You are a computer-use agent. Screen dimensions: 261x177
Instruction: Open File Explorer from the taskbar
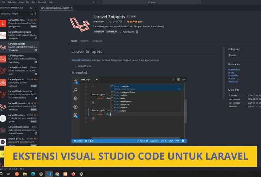(x=25, y=174)
